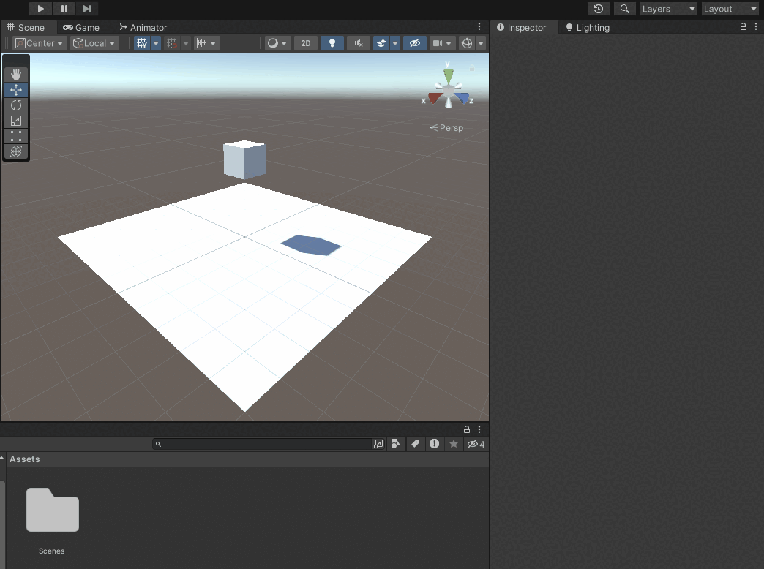Click the orientation overlay handle bar
764x569 pixels.
pos(416,60)
